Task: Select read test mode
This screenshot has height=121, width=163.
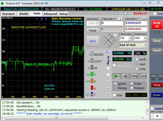Action: tap(137, 64)
